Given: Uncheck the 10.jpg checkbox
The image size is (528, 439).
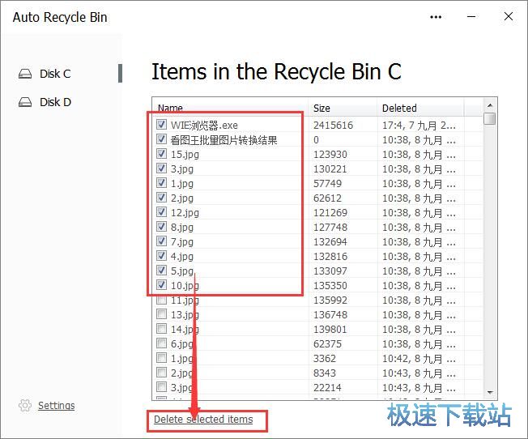Looking at the screenshot, I should pyautogui.click(x=161, y=285).
